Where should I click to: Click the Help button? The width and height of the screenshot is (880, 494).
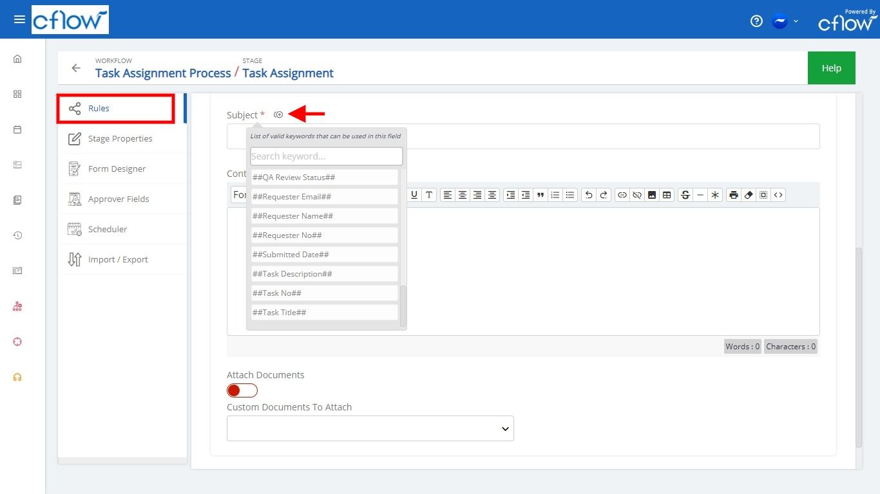pos(831,68)
